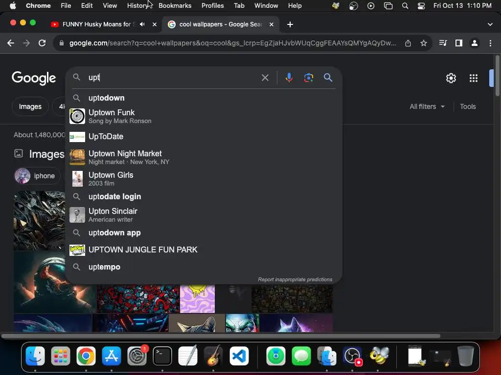Select the uptempo suggestion

(204, 267)
